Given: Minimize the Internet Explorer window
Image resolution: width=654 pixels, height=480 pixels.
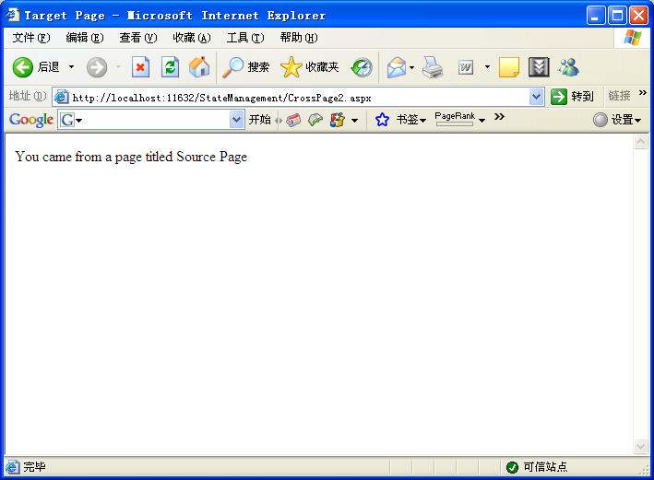Looking at the screenshot, I should [x=596, y=16].
